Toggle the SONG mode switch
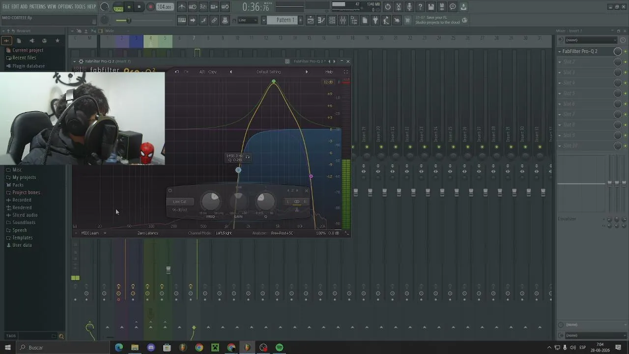The image size is (629, 354). (x=118, y=7)
